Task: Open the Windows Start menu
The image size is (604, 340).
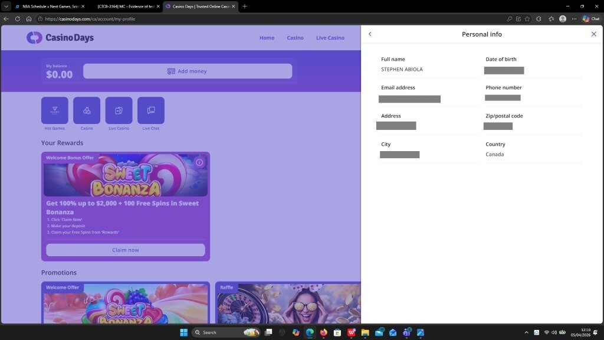Action: tap(184, 332)
